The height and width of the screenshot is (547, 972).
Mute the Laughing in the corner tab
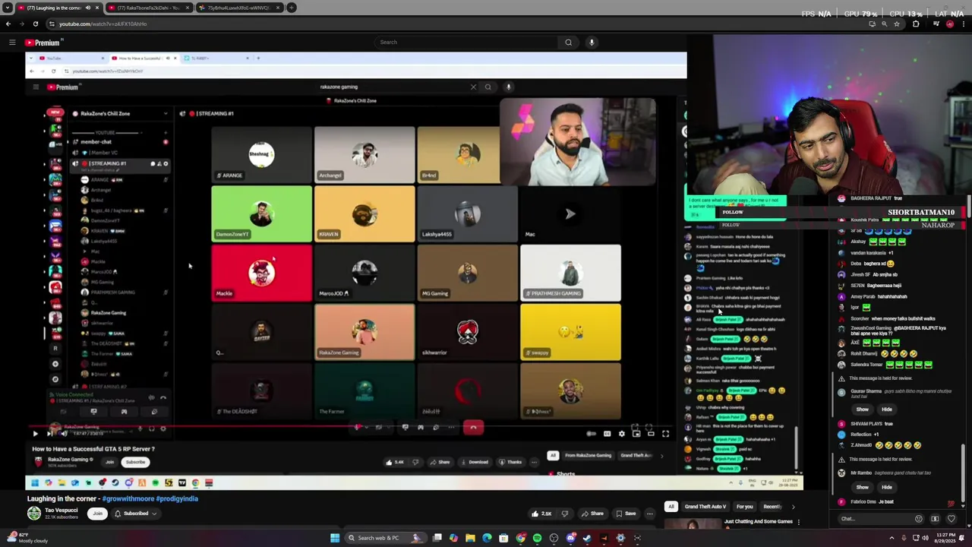pos(87,8)
